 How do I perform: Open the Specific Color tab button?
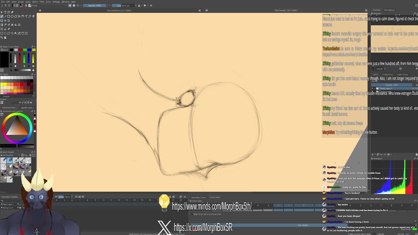(x=27, y=108)
